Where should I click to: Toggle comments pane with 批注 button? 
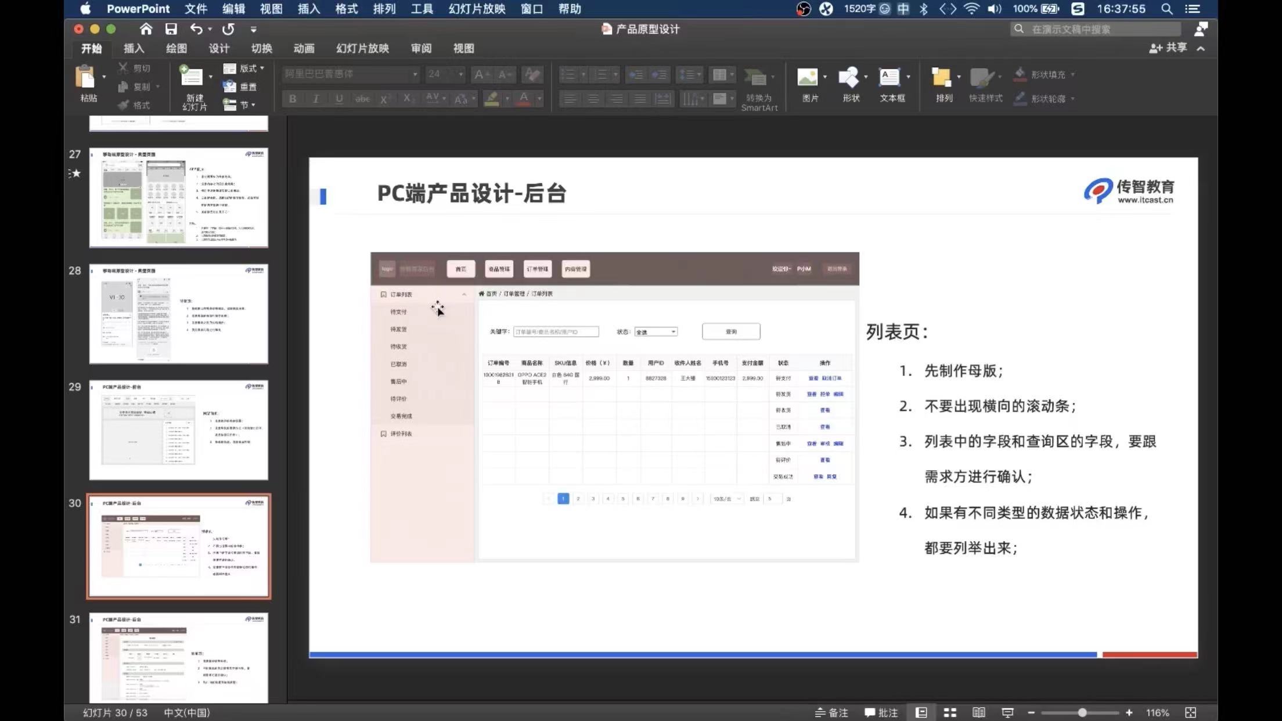(x=881, y=712)
